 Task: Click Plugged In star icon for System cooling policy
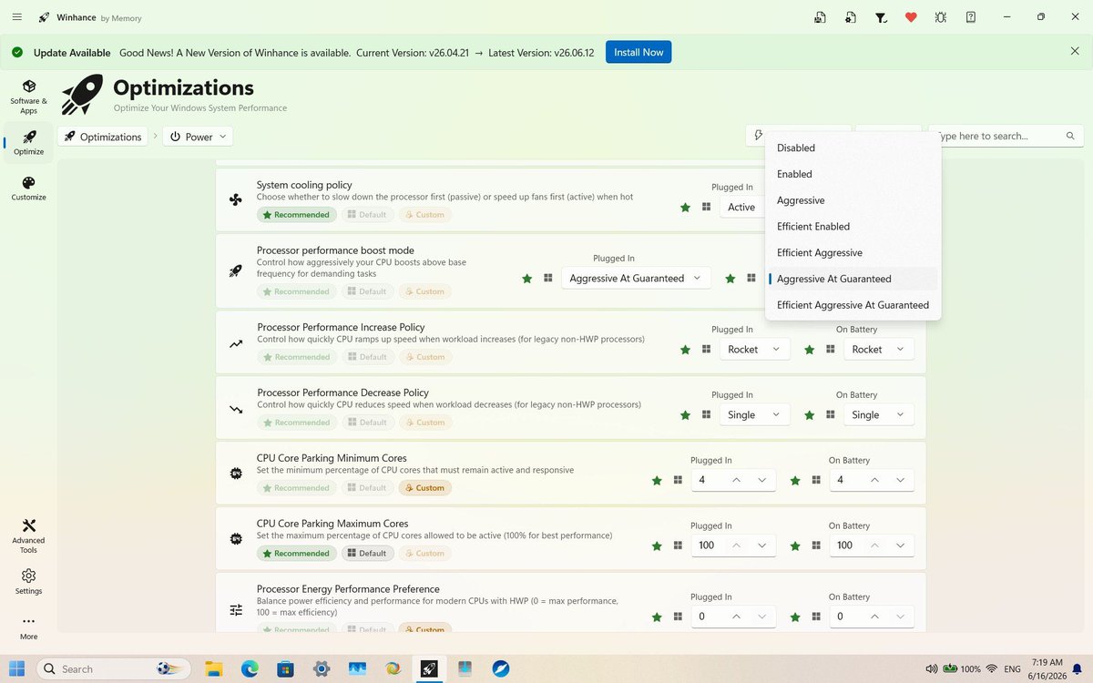coord(685,208)
